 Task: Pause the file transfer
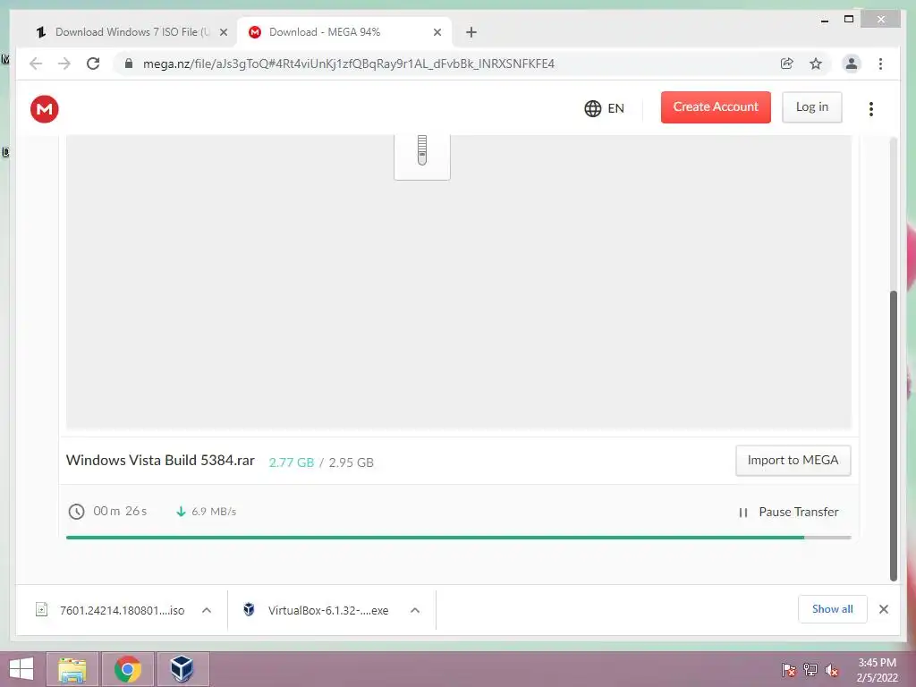pos(789,512)
